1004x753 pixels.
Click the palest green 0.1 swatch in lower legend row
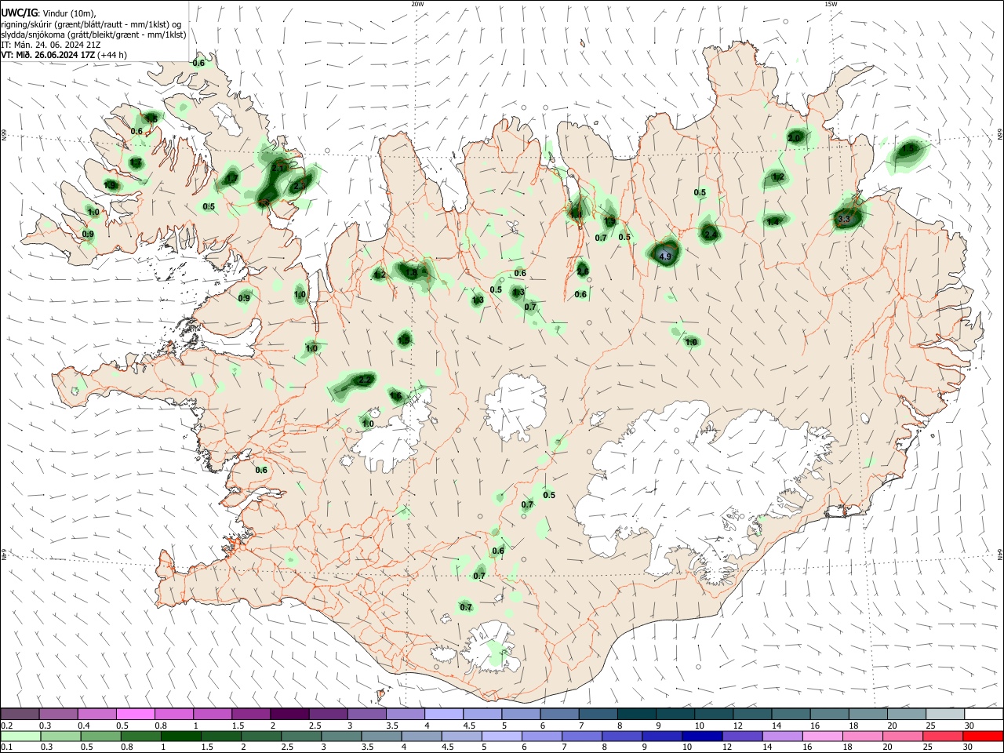pos(20,736)
